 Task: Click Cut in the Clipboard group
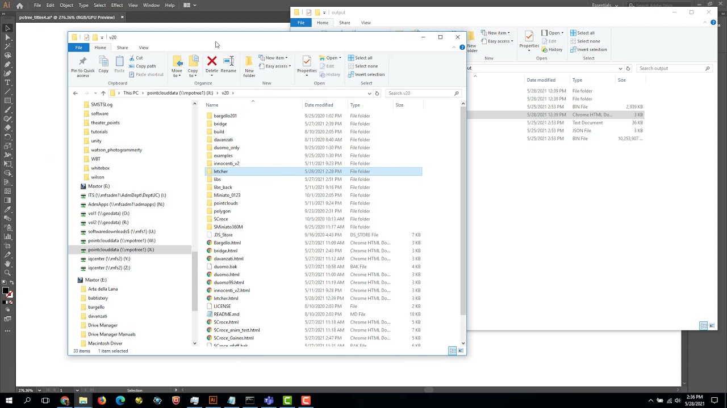[x=136, y=58]
